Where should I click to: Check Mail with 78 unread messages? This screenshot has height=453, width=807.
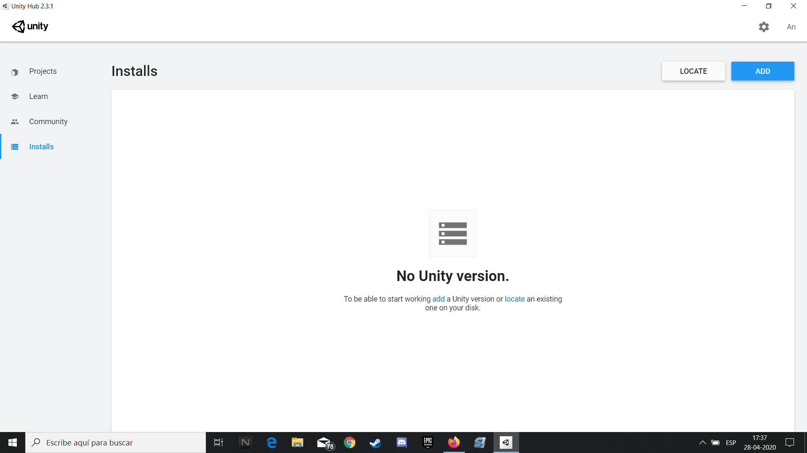pos(324,442)
